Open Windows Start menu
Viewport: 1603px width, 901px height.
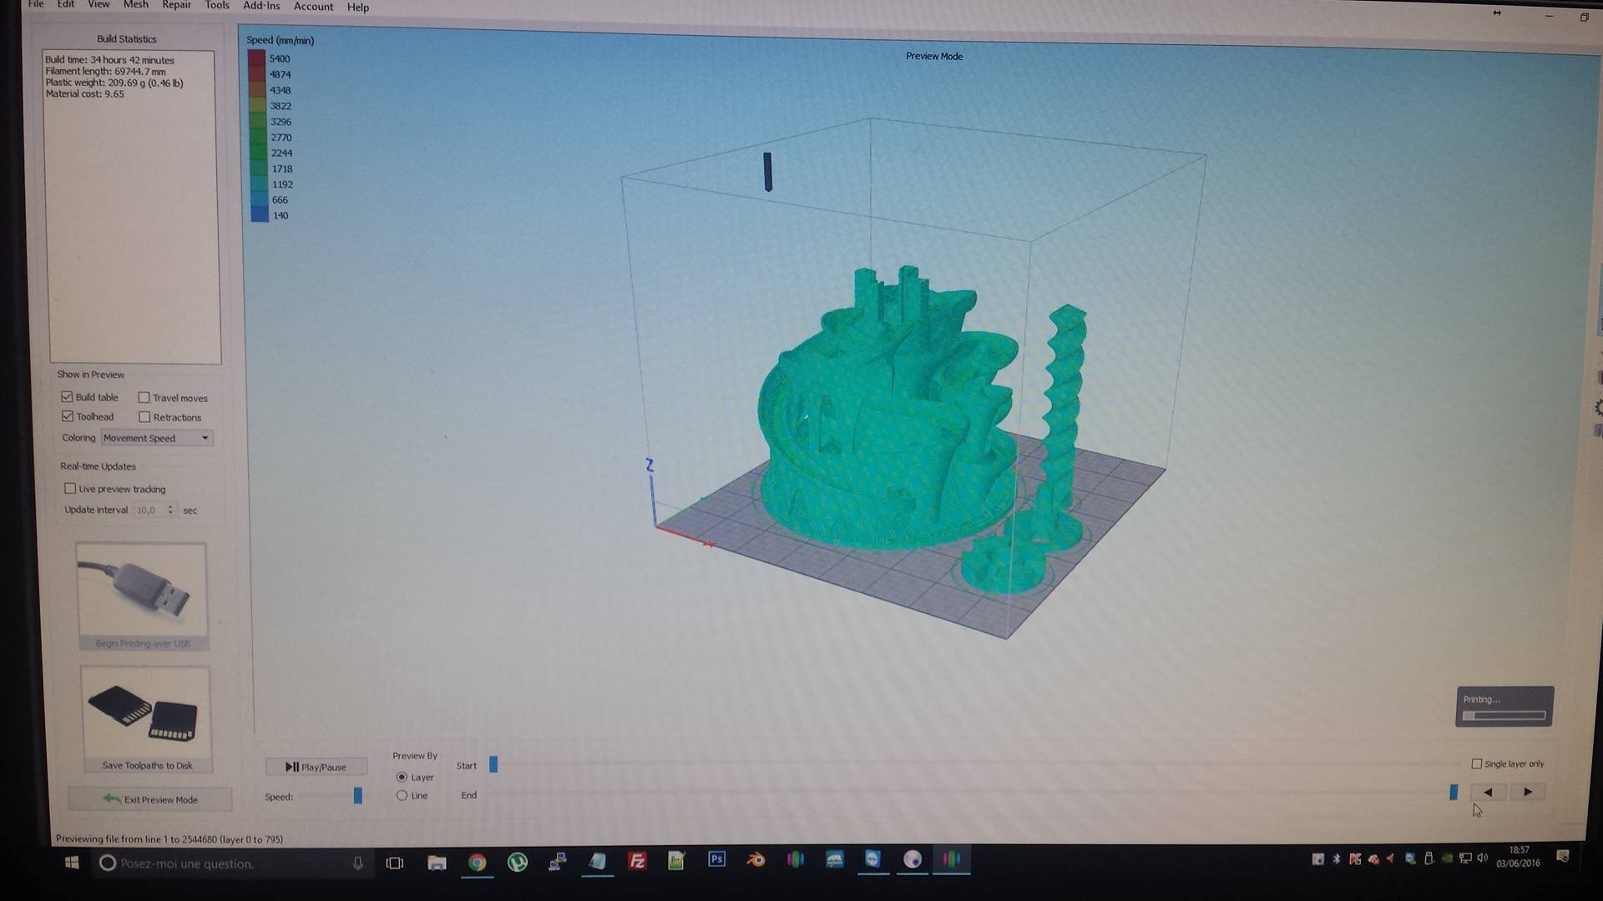71,863
